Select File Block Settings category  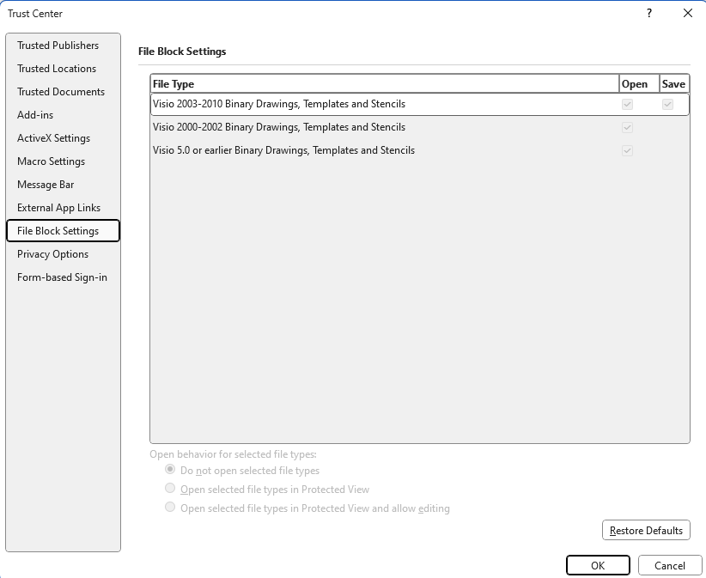63,231
